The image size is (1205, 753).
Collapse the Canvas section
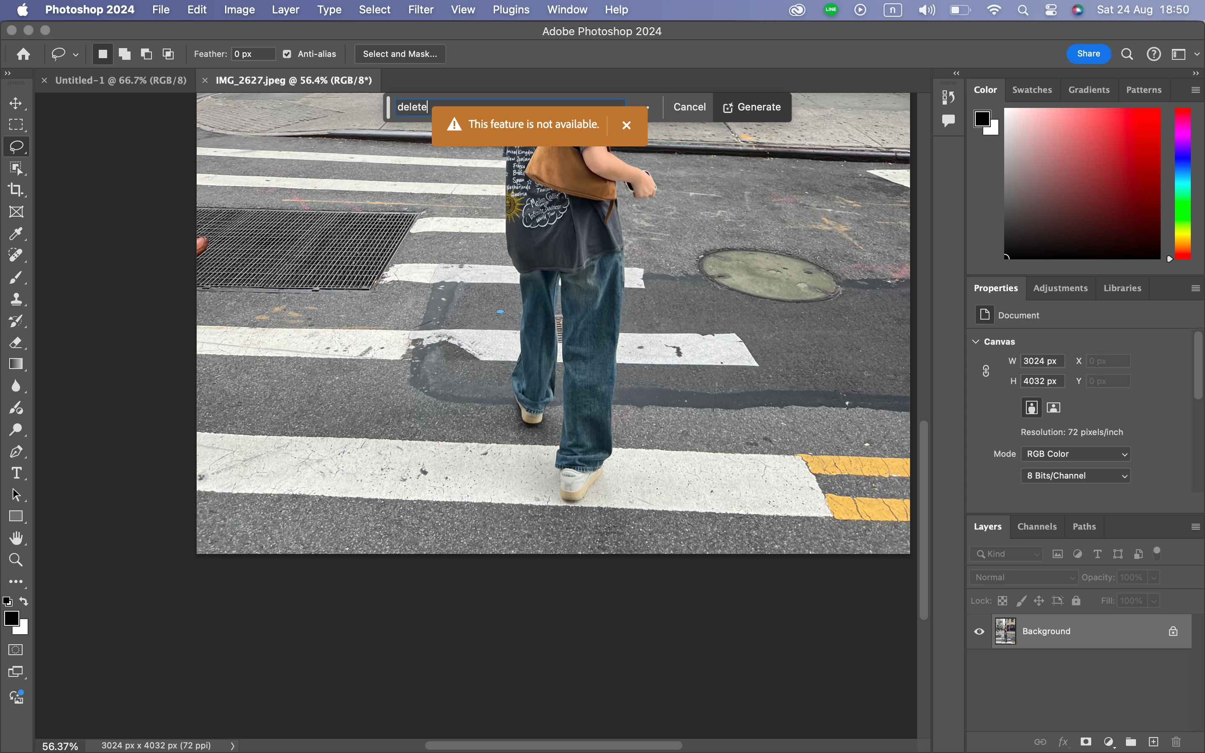[976, 342]
